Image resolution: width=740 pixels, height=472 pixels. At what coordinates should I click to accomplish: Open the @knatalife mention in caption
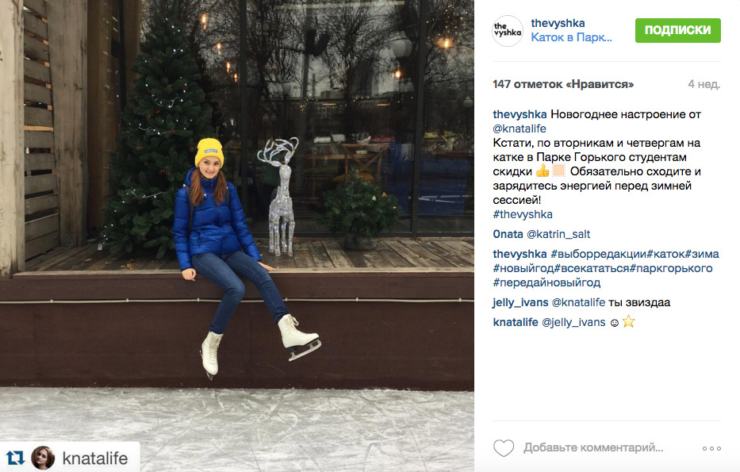point(520,129)
